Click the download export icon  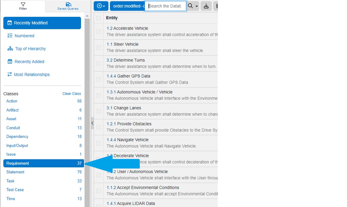coord(206,6)
